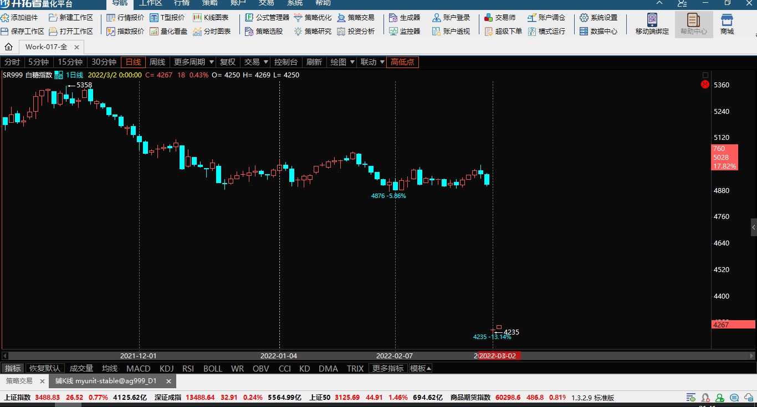The height and width of the screenshot is (407, 757).
Task: Click the home icon beside the workspace tab
Action: (x=9, y=47)
